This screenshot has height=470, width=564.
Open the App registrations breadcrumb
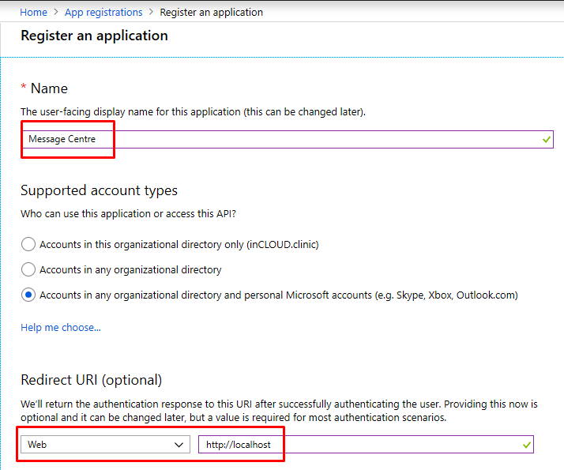103,12
